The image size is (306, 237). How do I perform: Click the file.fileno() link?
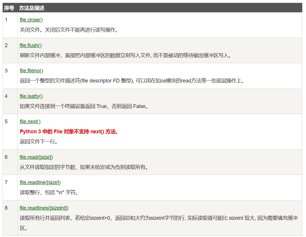[31, 71]
